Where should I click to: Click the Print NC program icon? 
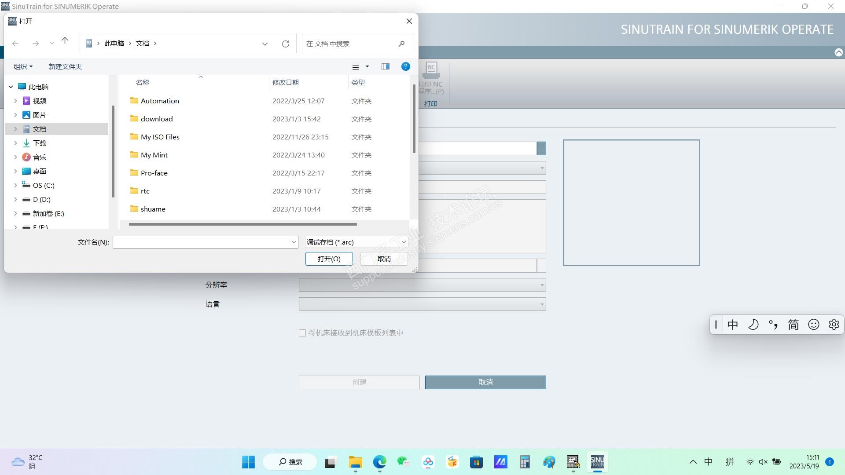(x=431, y=70)
